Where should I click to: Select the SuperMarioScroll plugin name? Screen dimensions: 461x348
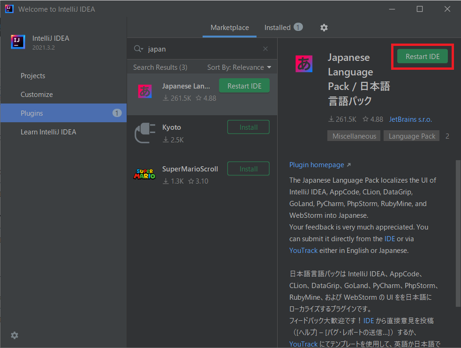coord(190,169)
